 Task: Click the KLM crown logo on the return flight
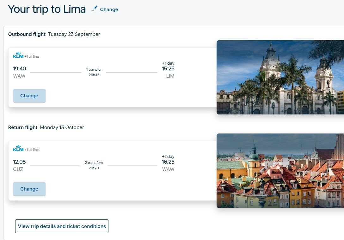pos(18,148)
